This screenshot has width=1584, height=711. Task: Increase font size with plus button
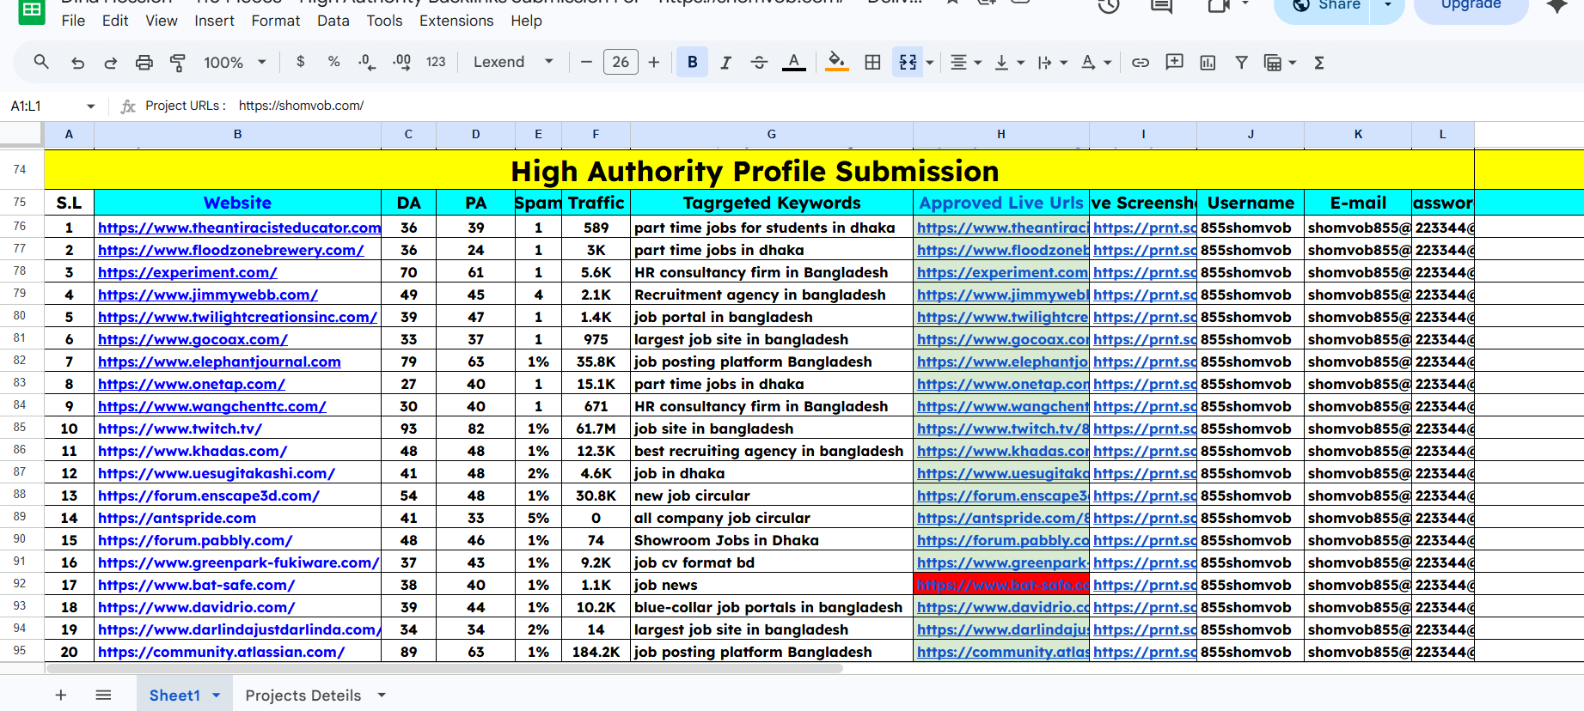pyautogui.click(x=654, y=62)
